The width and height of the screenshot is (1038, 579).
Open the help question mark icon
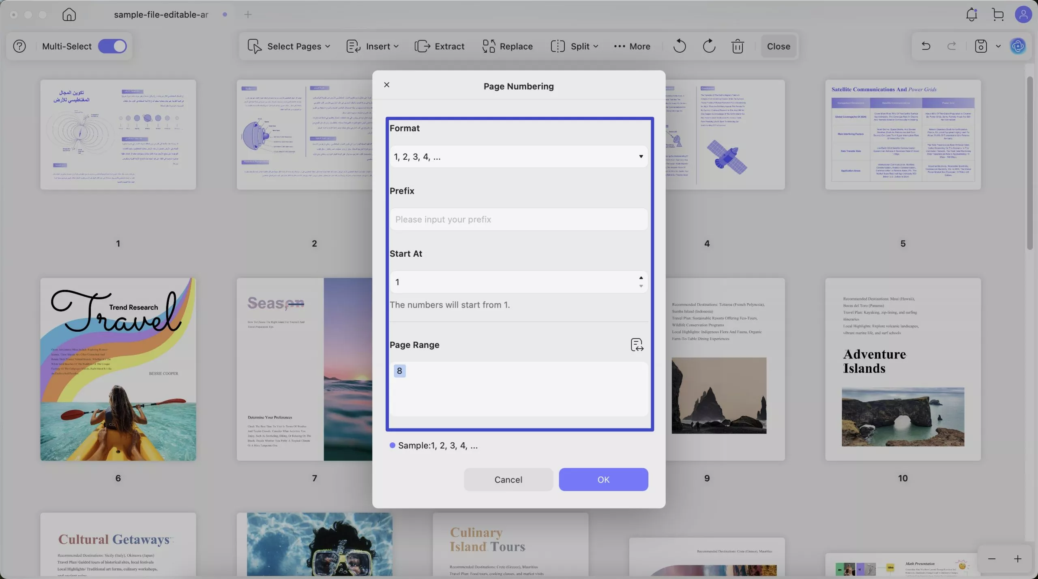[x=19, y=46]
